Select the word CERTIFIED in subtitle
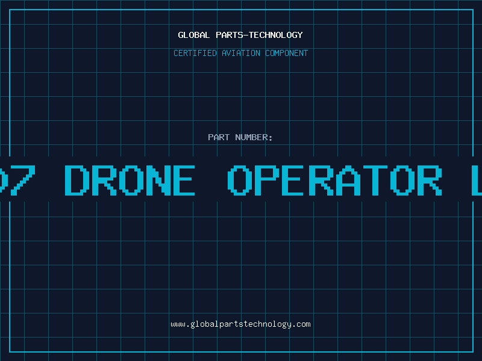This screenshot has width=482, height=361. point(195,53)
